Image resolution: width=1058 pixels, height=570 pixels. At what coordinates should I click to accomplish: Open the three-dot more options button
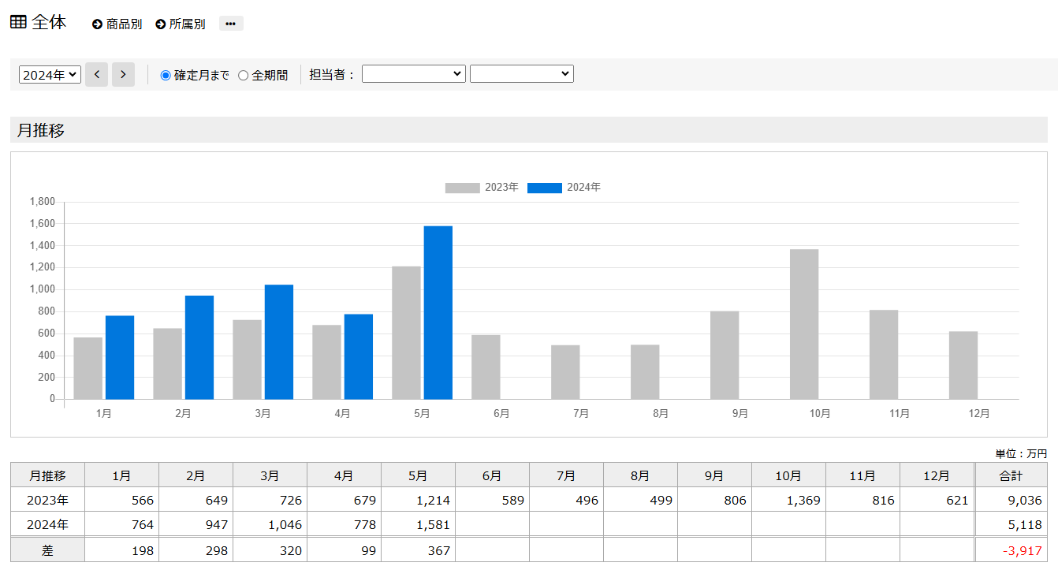click(230, 24)
